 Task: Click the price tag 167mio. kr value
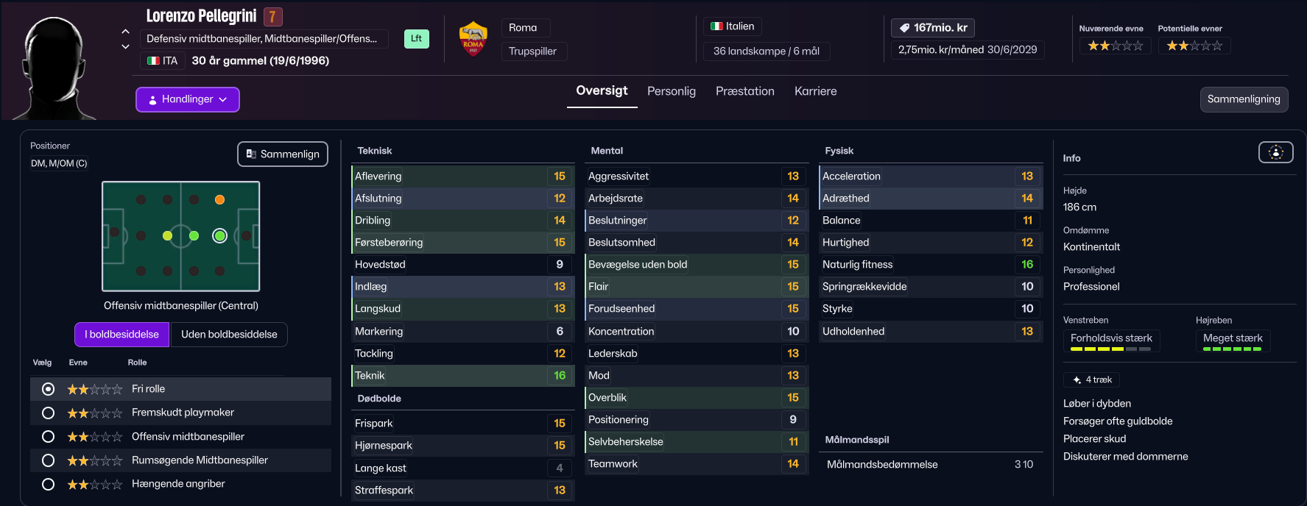(932, 28)
